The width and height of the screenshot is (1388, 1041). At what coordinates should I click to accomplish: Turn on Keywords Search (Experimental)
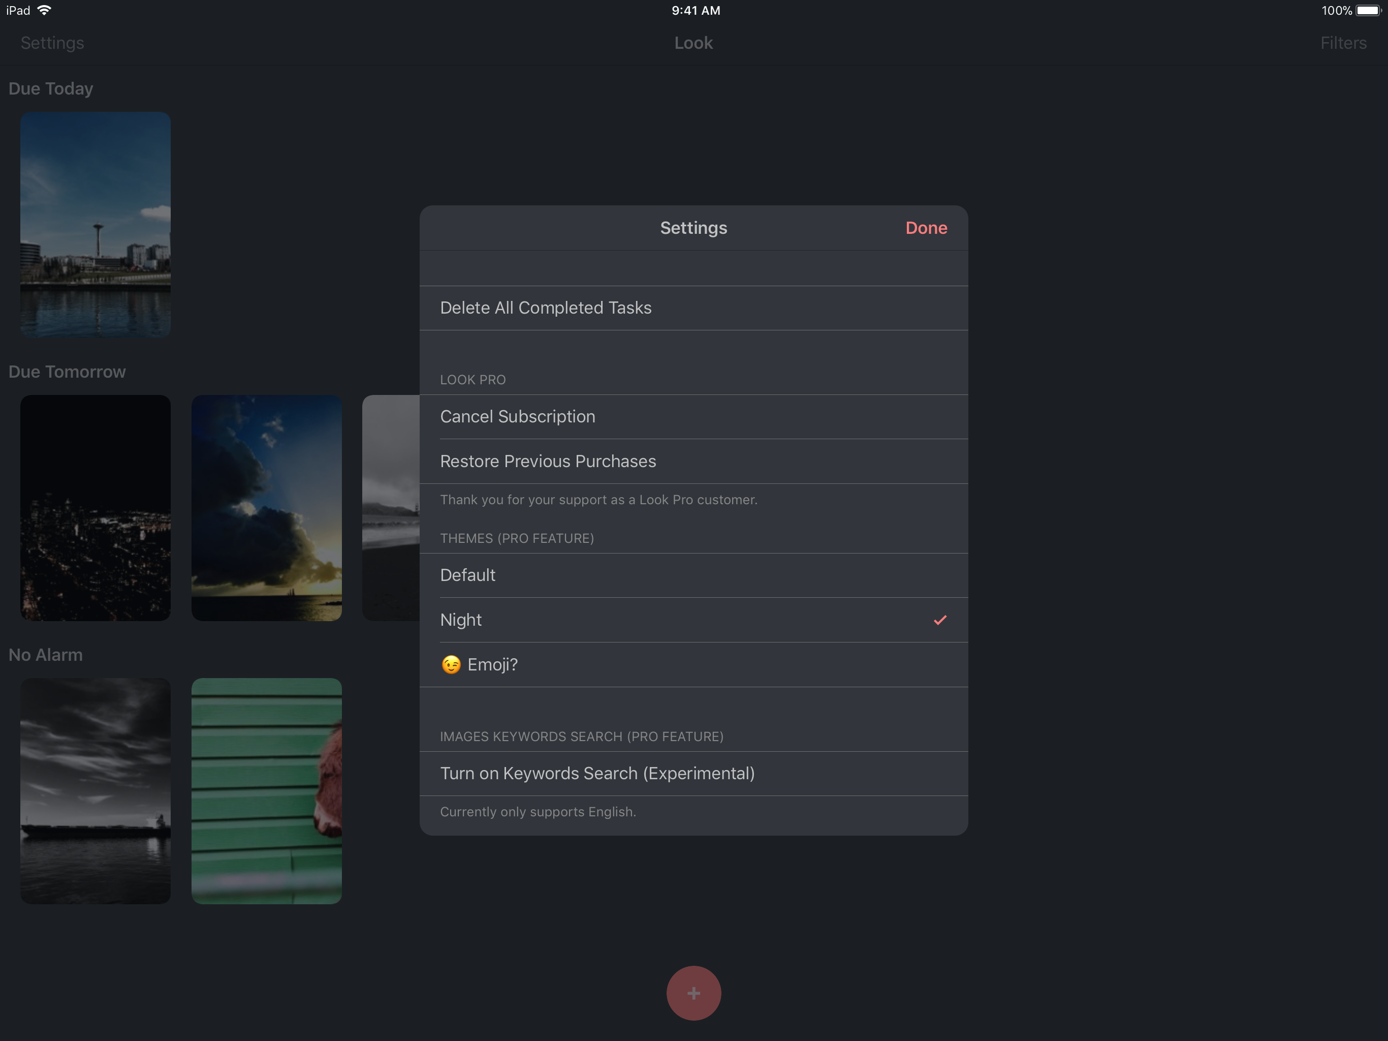click(x=693, y=774)
